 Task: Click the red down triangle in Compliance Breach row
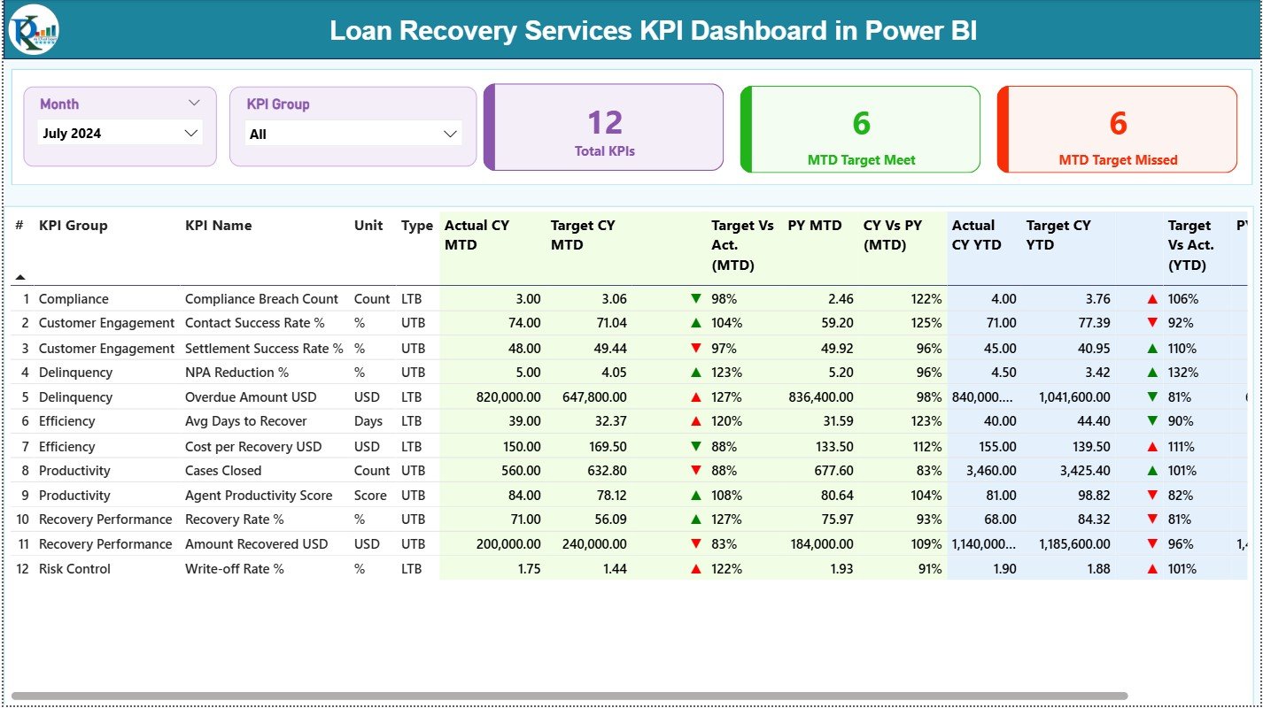coord(698,298)
